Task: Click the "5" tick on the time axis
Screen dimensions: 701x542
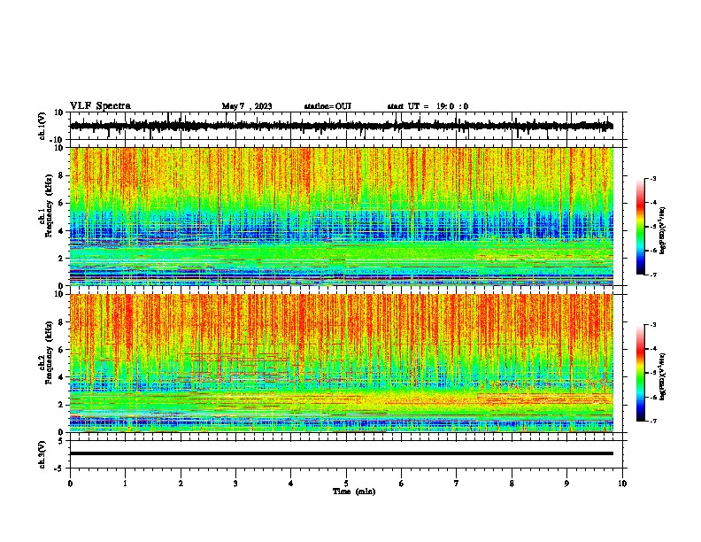Action: coord(346,484)
